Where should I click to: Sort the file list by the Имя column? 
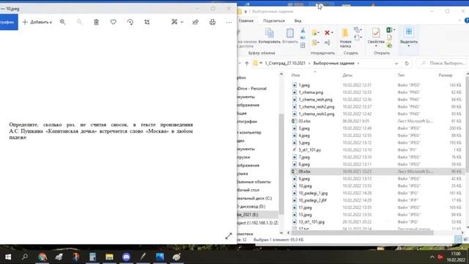coord(295,75)
